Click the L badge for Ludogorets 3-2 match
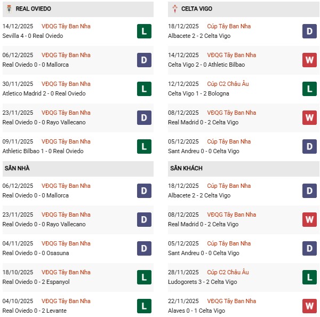The height and width of the screenshot is (317, 320). point(309,278)
